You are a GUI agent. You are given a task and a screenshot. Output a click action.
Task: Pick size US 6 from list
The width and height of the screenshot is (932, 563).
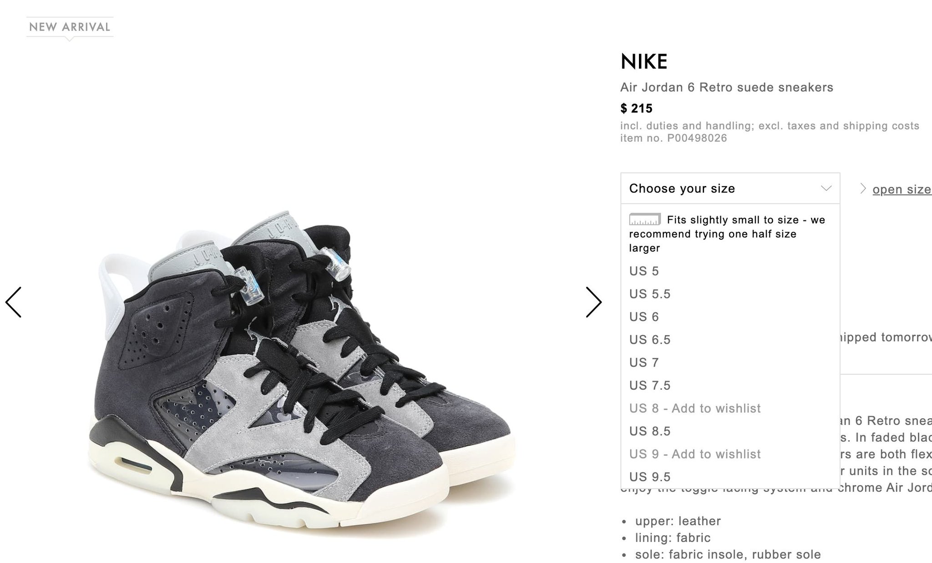[x=730, y=317]
